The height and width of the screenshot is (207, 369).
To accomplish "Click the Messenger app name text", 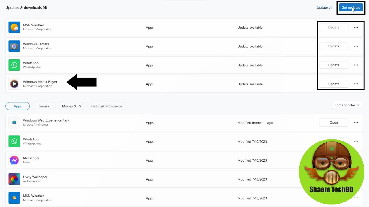I will tap(31, 158).
